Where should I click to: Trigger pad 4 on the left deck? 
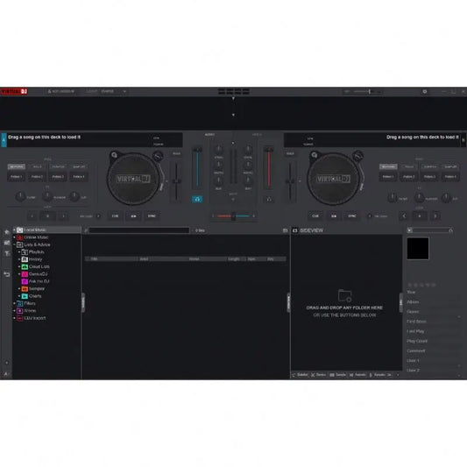79,177
